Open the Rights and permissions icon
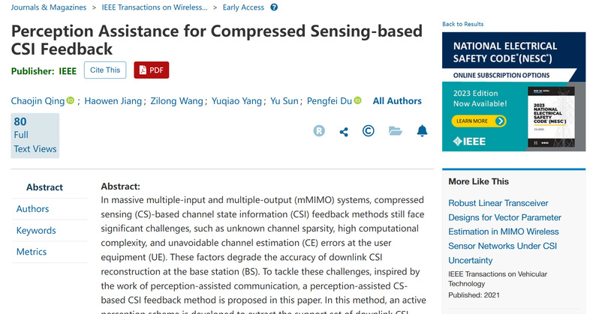The height and width of the screenshot is (314, 599). click(x=319, y=131)
